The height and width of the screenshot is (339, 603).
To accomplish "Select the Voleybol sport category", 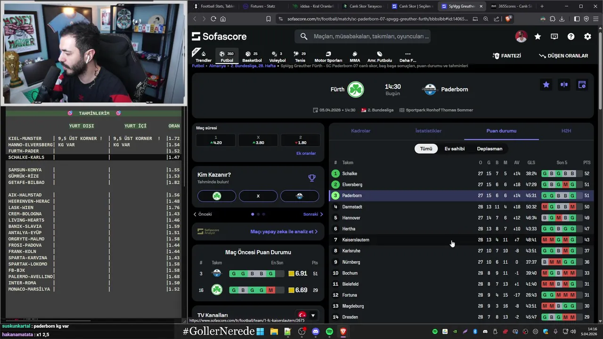I will [x=277, y=56].
